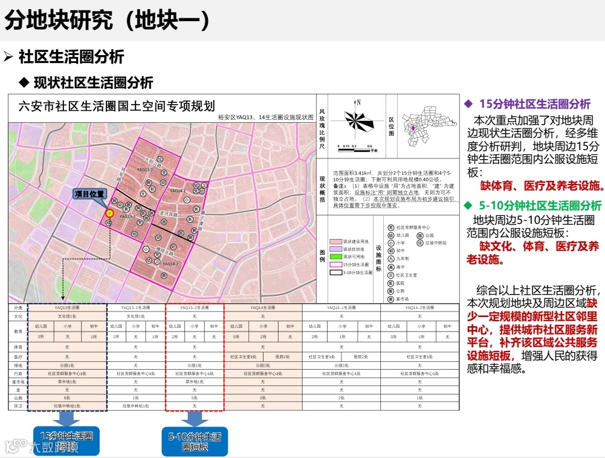The width and height of the screenshot is (605, 458).
Task: Click the purple diamond bullet beside 15分钟社区生活圈分析
Action: pos(469,104)
